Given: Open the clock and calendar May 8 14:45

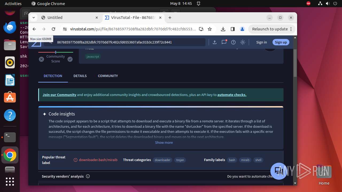Looking at the screenshot, I should pyautogui.click(x=181, y=3).
